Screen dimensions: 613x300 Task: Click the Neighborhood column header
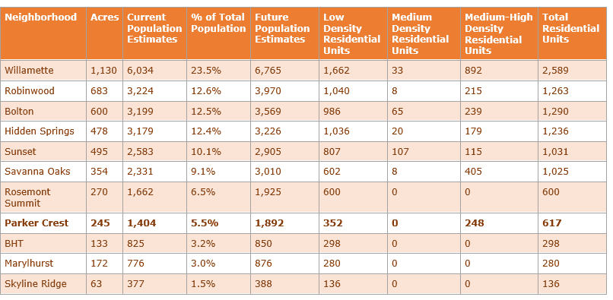pyautogui.click(x=40, y=17)
